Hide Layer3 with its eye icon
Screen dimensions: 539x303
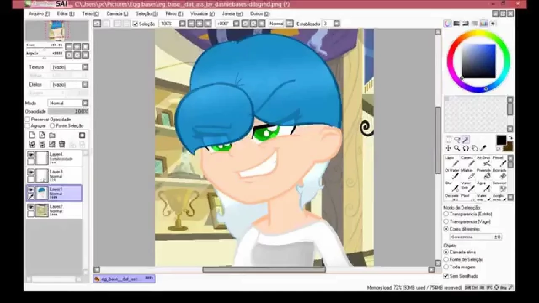point(31,173)
